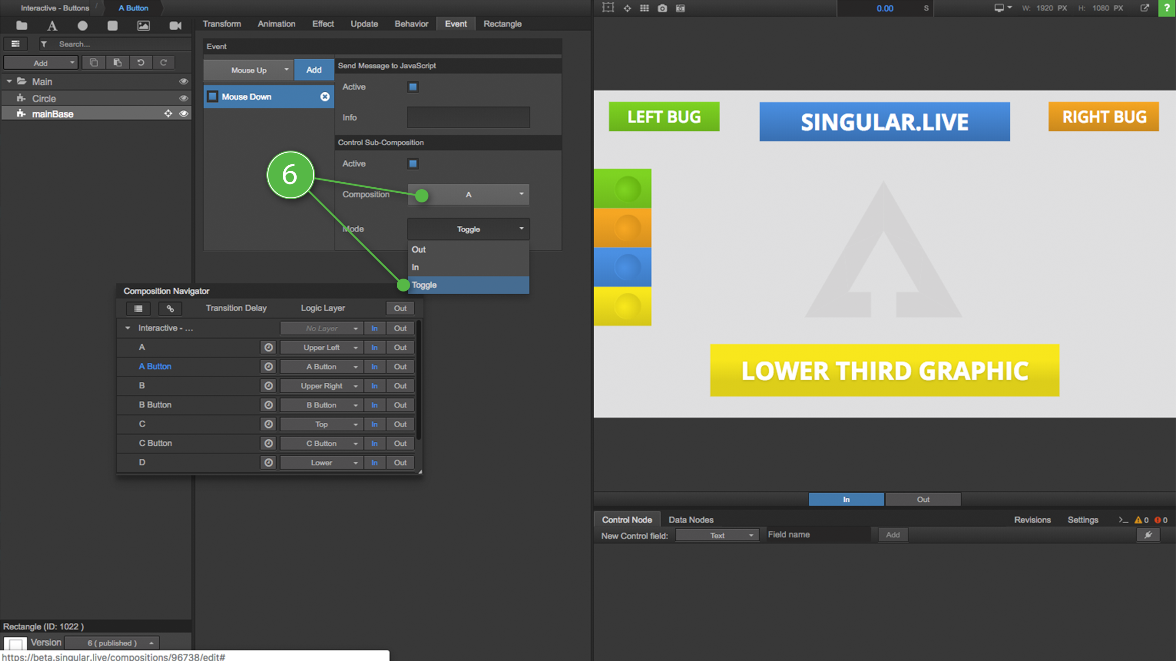
Task: Click the move gizmo icon in preview toolbar
Action: point(627,8)
